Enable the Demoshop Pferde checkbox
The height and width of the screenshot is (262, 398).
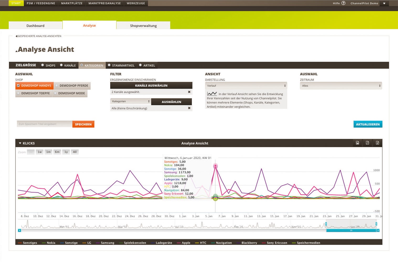pyautogui.click(x=57, y=85)
